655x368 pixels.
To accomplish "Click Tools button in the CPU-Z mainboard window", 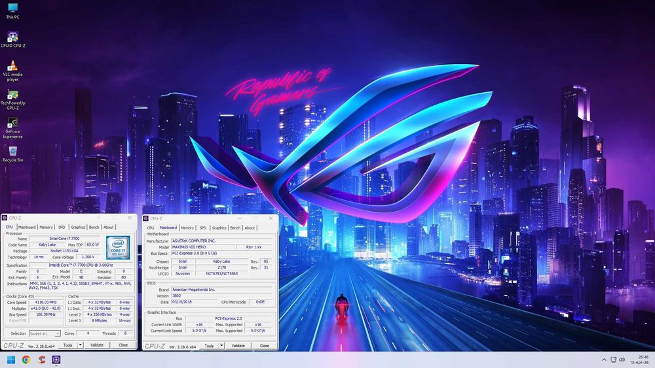I will point(209,346).
